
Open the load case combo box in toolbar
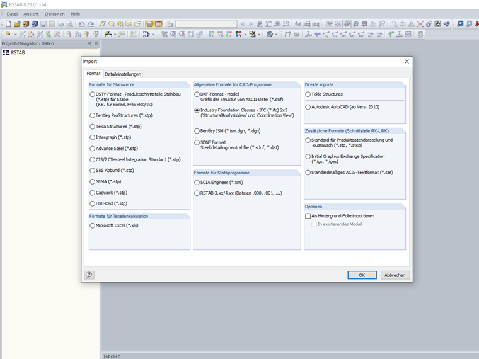pyautogui.click(x=206, y=24)
